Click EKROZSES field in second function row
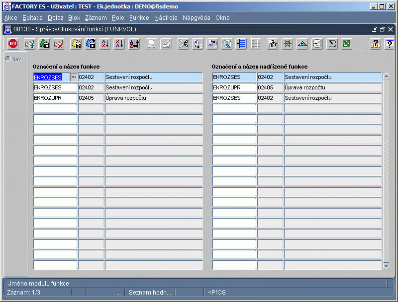Screen dimensions: 398x302 pyautogui.click(x=55, y=87)
